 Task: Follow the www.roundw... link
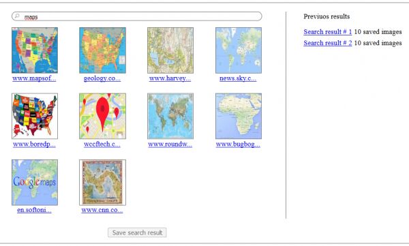(x=170, y=144)
